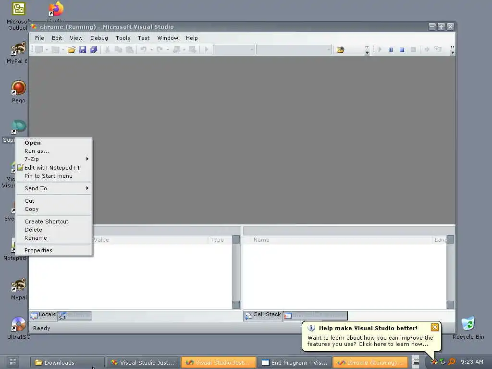Expand the Debug toolbar options chevron

(x=453, y=50)
